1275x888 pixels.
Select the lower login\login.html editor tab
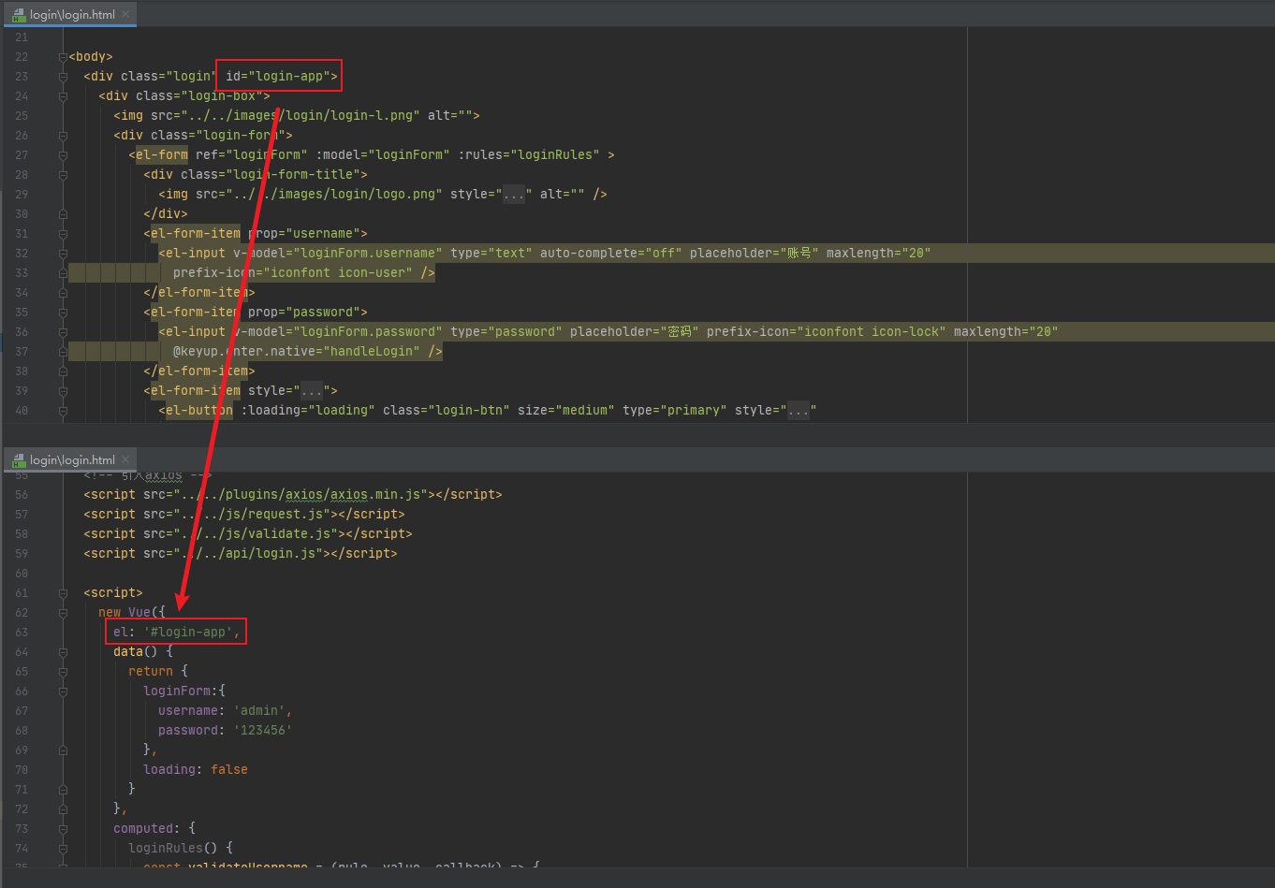70,459
